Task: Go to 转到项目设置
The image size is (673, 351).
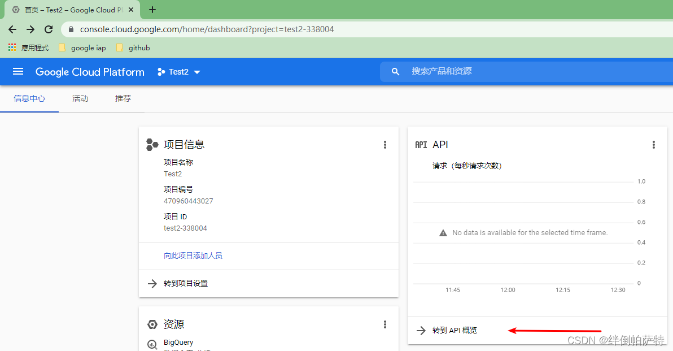Action: tap(186, 284)
